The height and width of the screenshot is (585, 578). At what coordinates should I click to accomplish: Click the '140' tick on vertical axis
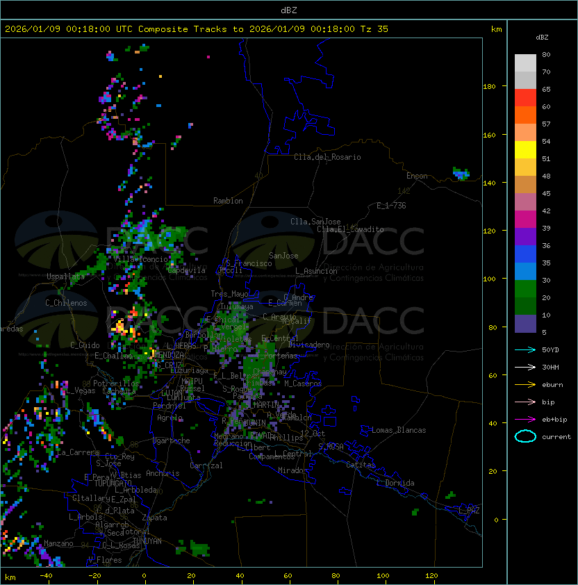[489, 183]
